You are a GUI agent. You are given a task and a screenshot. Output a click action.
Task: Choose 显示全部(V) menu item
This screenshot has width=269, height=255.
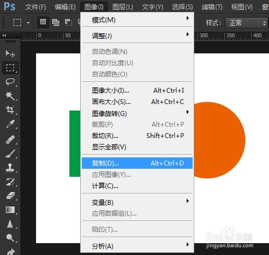[x=137, y=147]
